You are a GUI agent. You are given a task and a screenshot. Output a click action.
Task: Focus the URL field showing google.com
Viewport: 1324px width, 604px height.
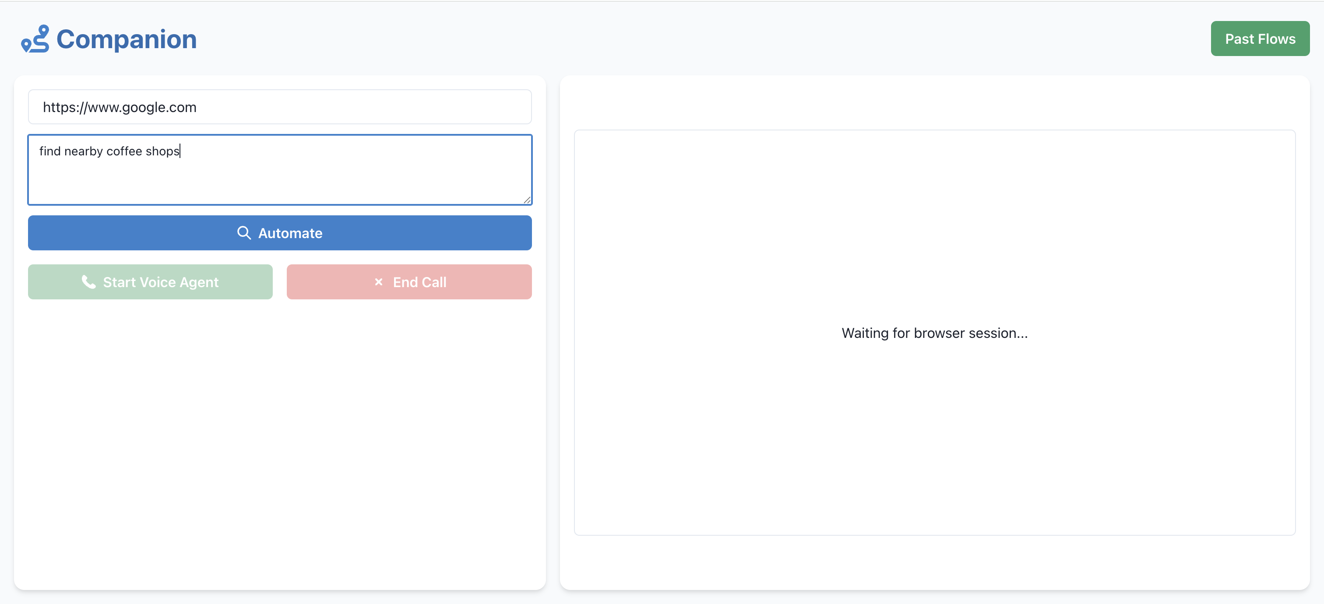click(280, 107)
